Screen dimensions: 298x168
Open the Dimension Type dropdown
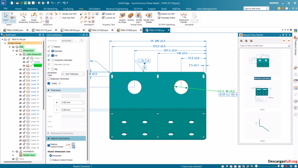point(73,74)
